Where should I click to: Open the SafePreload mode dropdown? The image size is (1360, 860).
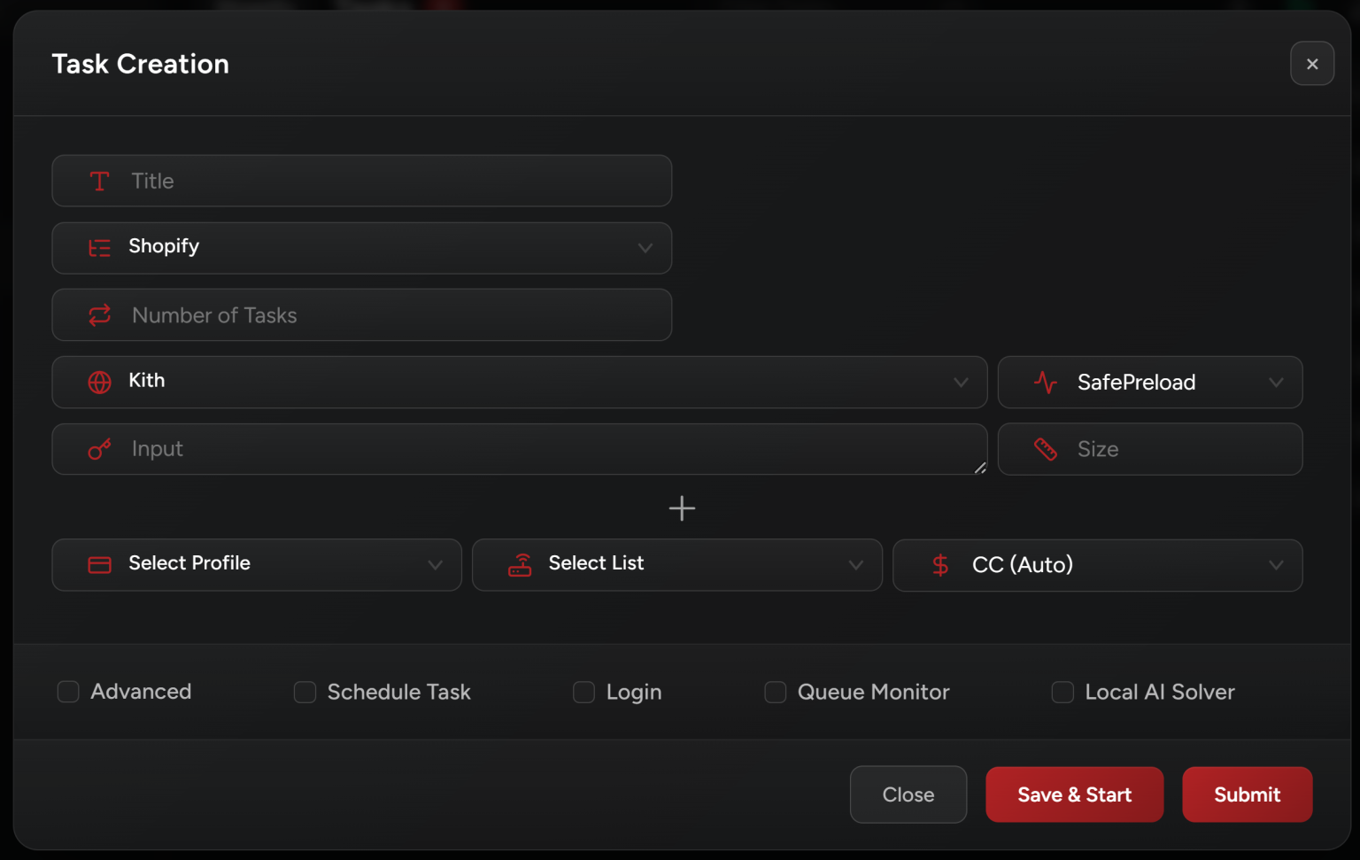pyautogui.click(x=1275, y=383)
